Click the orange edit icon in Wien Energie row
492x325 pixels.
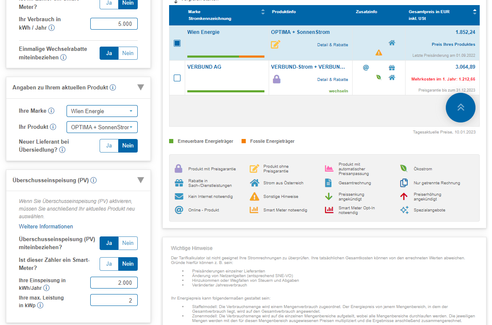click(x=275, y=44)
